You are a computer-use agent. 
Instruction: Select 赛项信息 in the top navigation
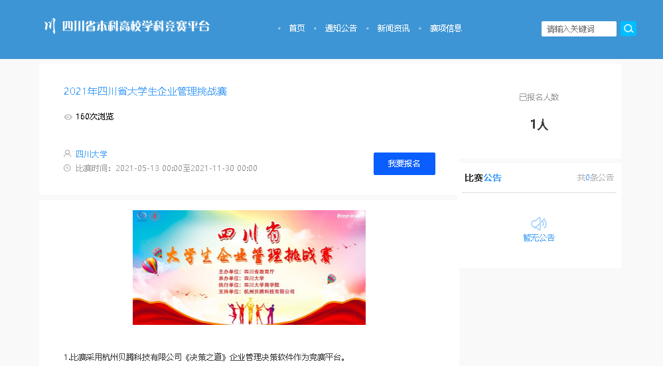pos(446,29)
